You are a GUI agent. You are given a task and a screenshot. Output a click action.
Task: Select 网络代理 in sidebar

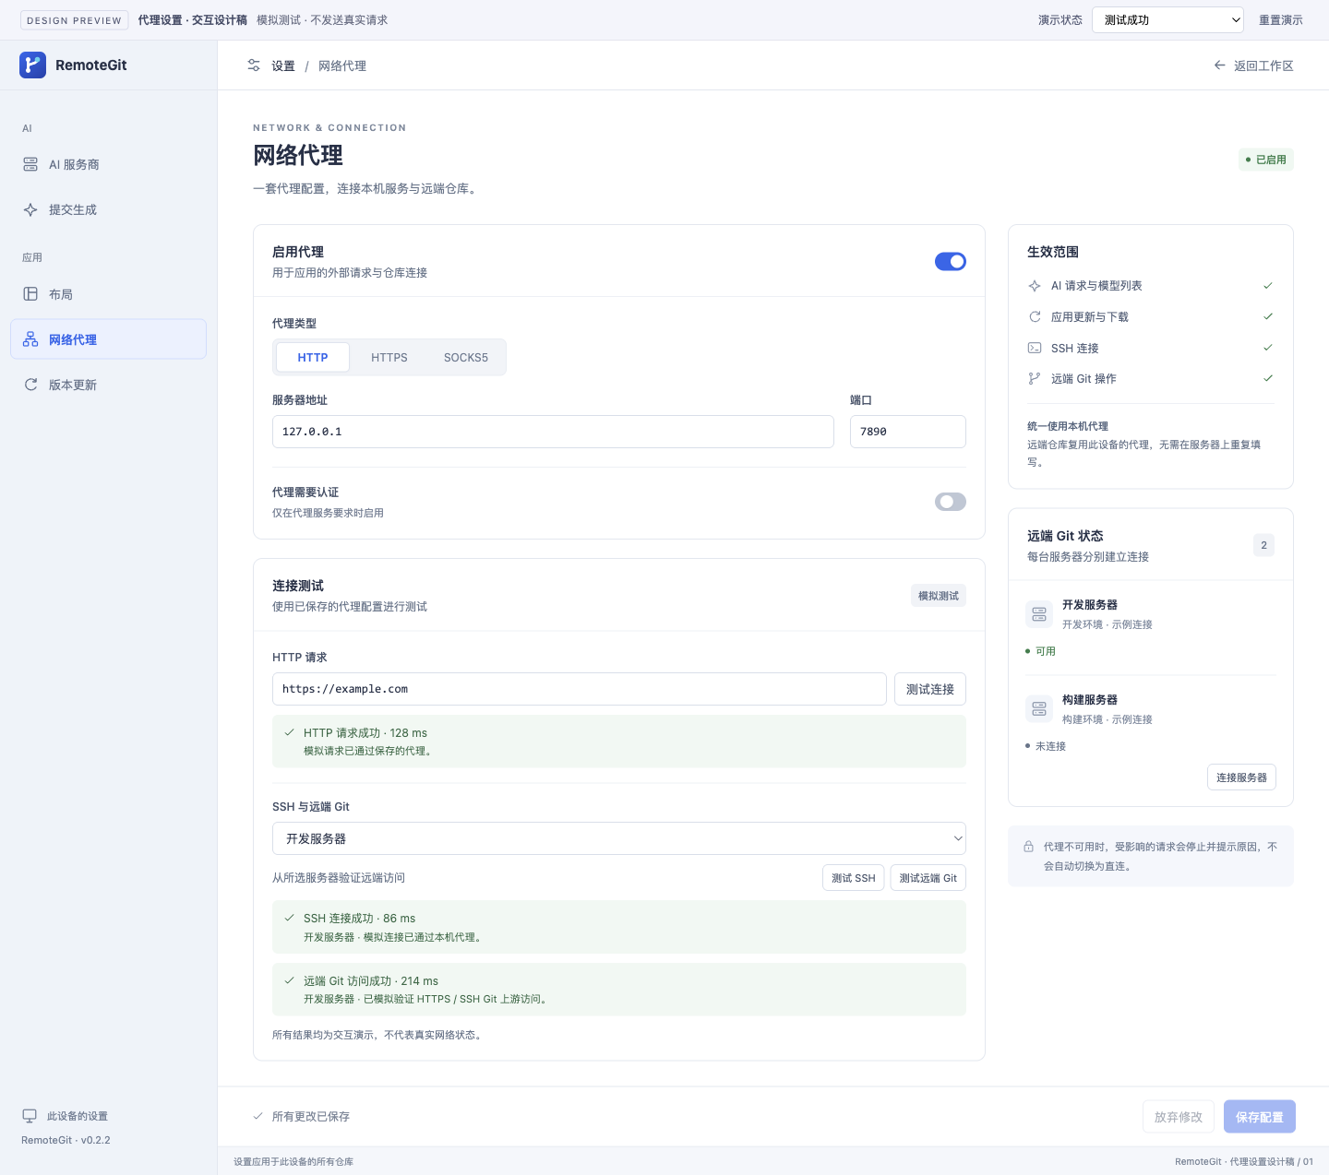click(x=108, y=339)
